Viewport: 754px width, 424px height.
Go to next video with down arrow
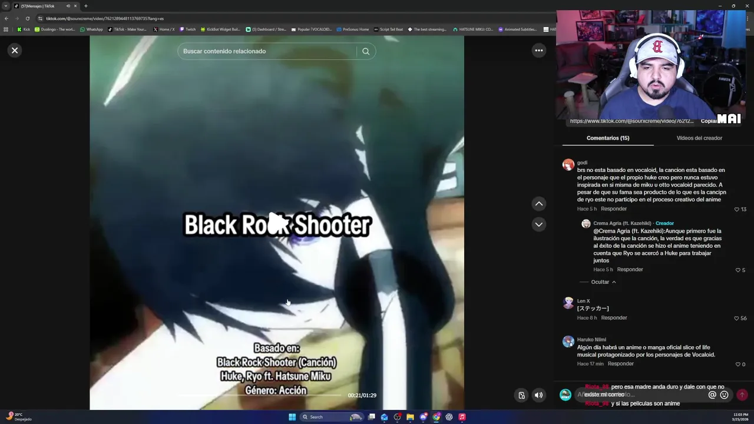(538, 224)
